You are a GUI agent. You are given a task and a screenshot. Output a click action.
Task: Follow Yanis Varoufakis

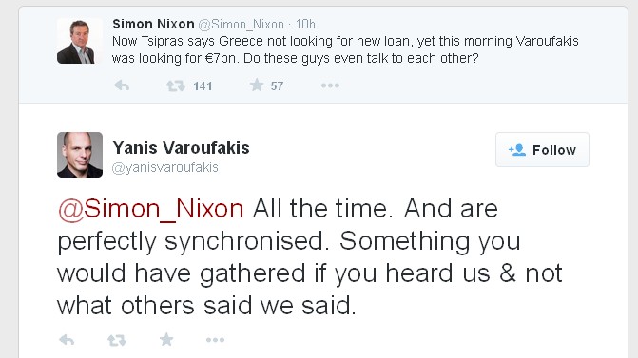tap(542, 149)
